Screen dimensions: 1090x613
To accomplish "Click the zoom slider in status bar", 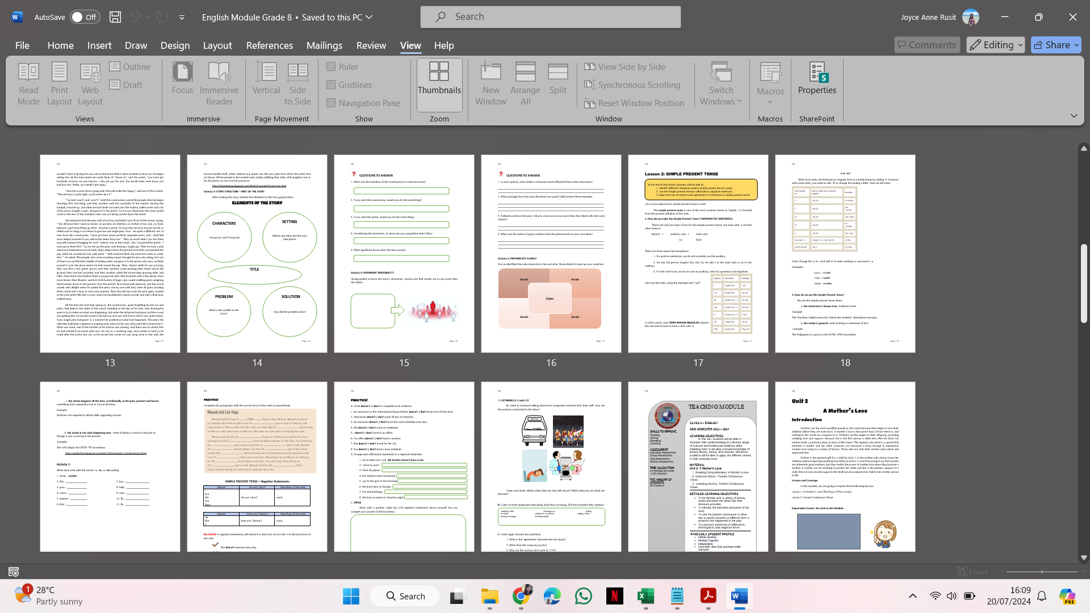I will coord(1042,572).
